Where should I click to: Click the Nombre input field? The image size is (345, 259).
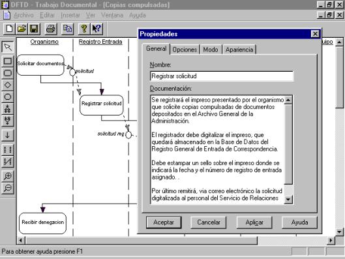[222, 76]
